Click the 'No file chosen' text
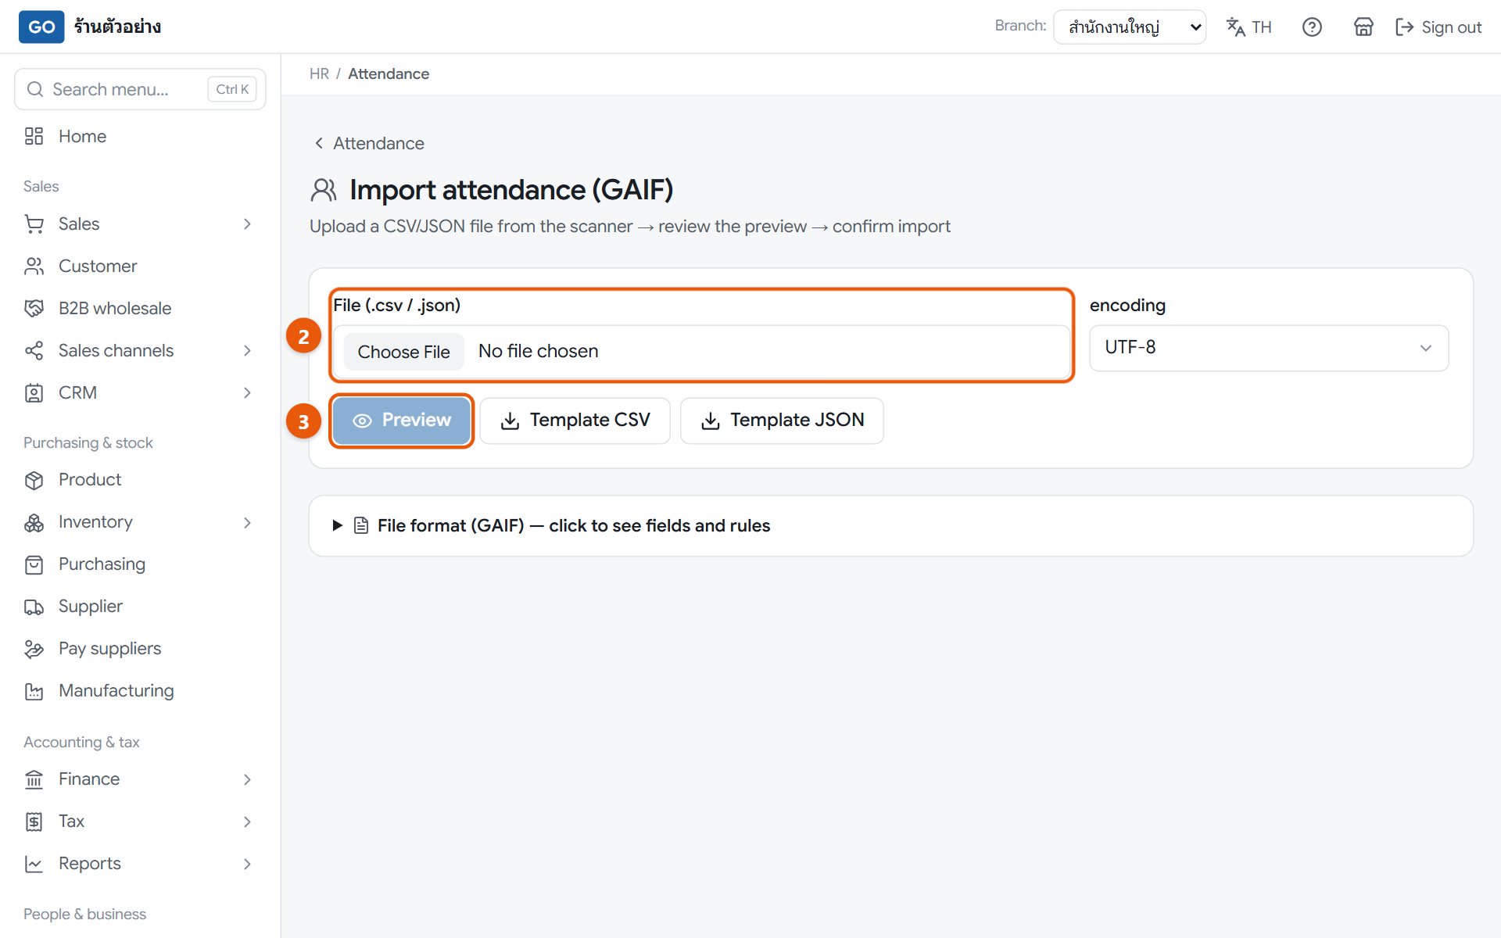Viewport: 1501px width, 938px height. [539, 352]
